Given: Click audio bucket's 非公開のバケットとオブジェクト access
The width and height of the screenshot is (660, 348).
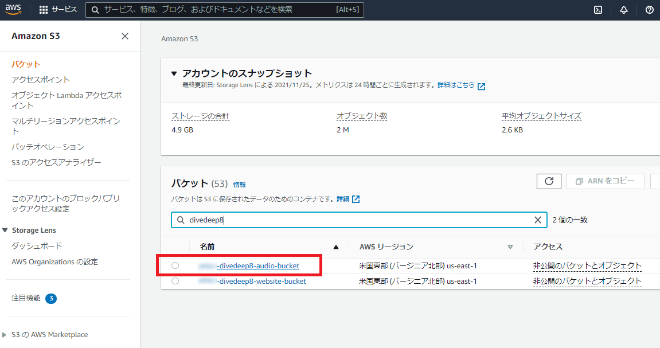Looking at the screenshot, I should click(x=587, y=266).
